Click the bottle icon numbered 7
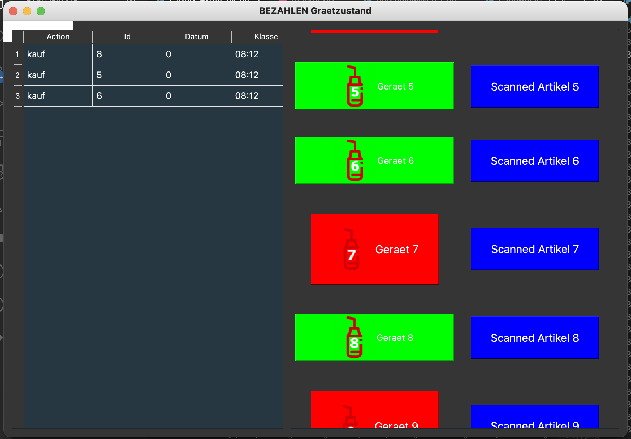Image resolution: width=631 pixels, height=439 pixels. click(352, 249)
